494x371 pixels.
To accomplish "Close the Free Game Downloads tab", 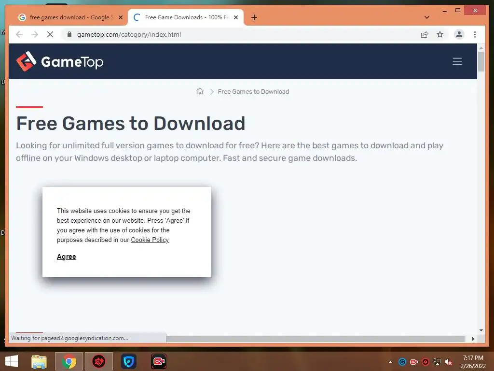I will point(235,17).
